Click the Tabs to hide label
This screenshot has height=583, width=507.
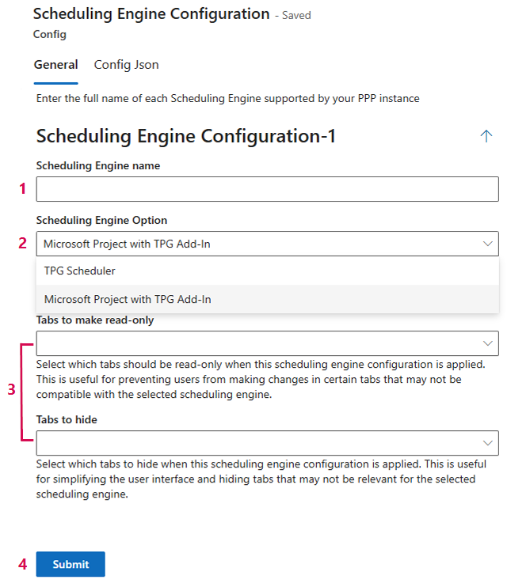point(67,419)
